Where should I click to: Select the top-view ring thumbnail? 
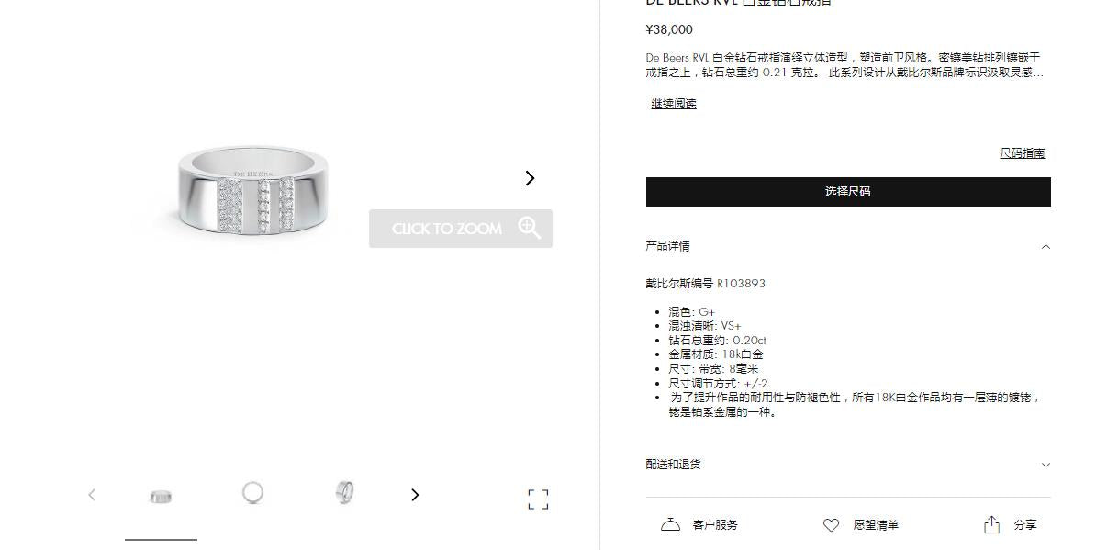pyautogui.click(x=253, y=493)
